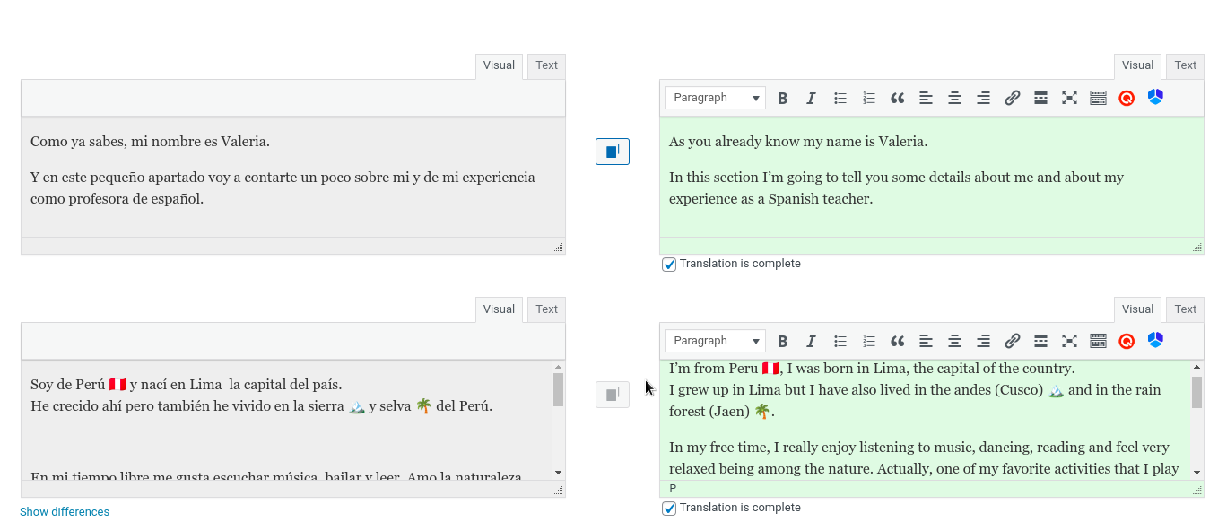Uncheck second "Translation is complete" checkbox
1218x522 pixels.
coord(669,509)
